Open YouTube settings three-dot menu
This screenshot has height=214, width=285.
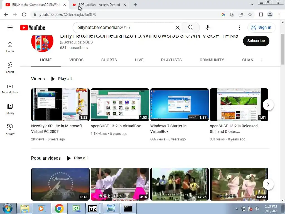coord(240,28)
